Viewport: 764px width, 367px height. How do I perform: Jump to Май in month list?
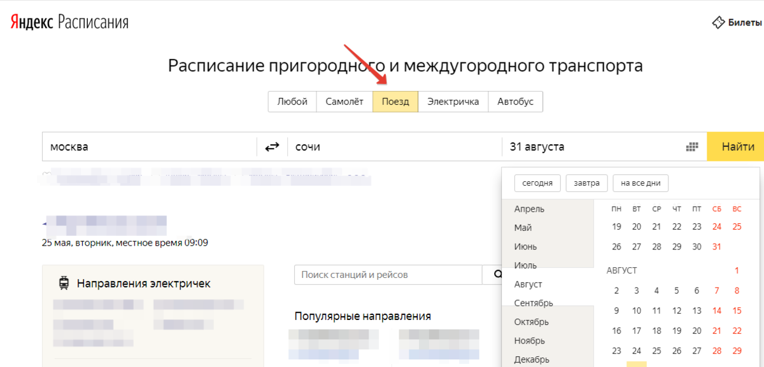[x=523, y=228]
